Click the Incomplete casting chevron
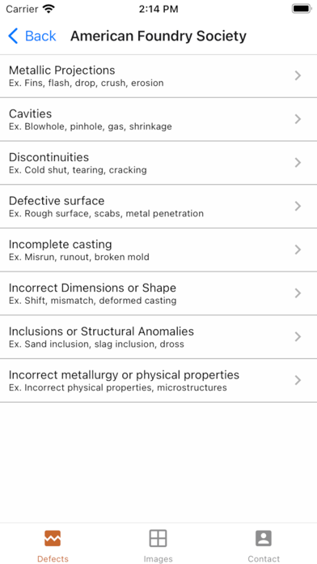The image size is (317, 564). tap(298, 250)
